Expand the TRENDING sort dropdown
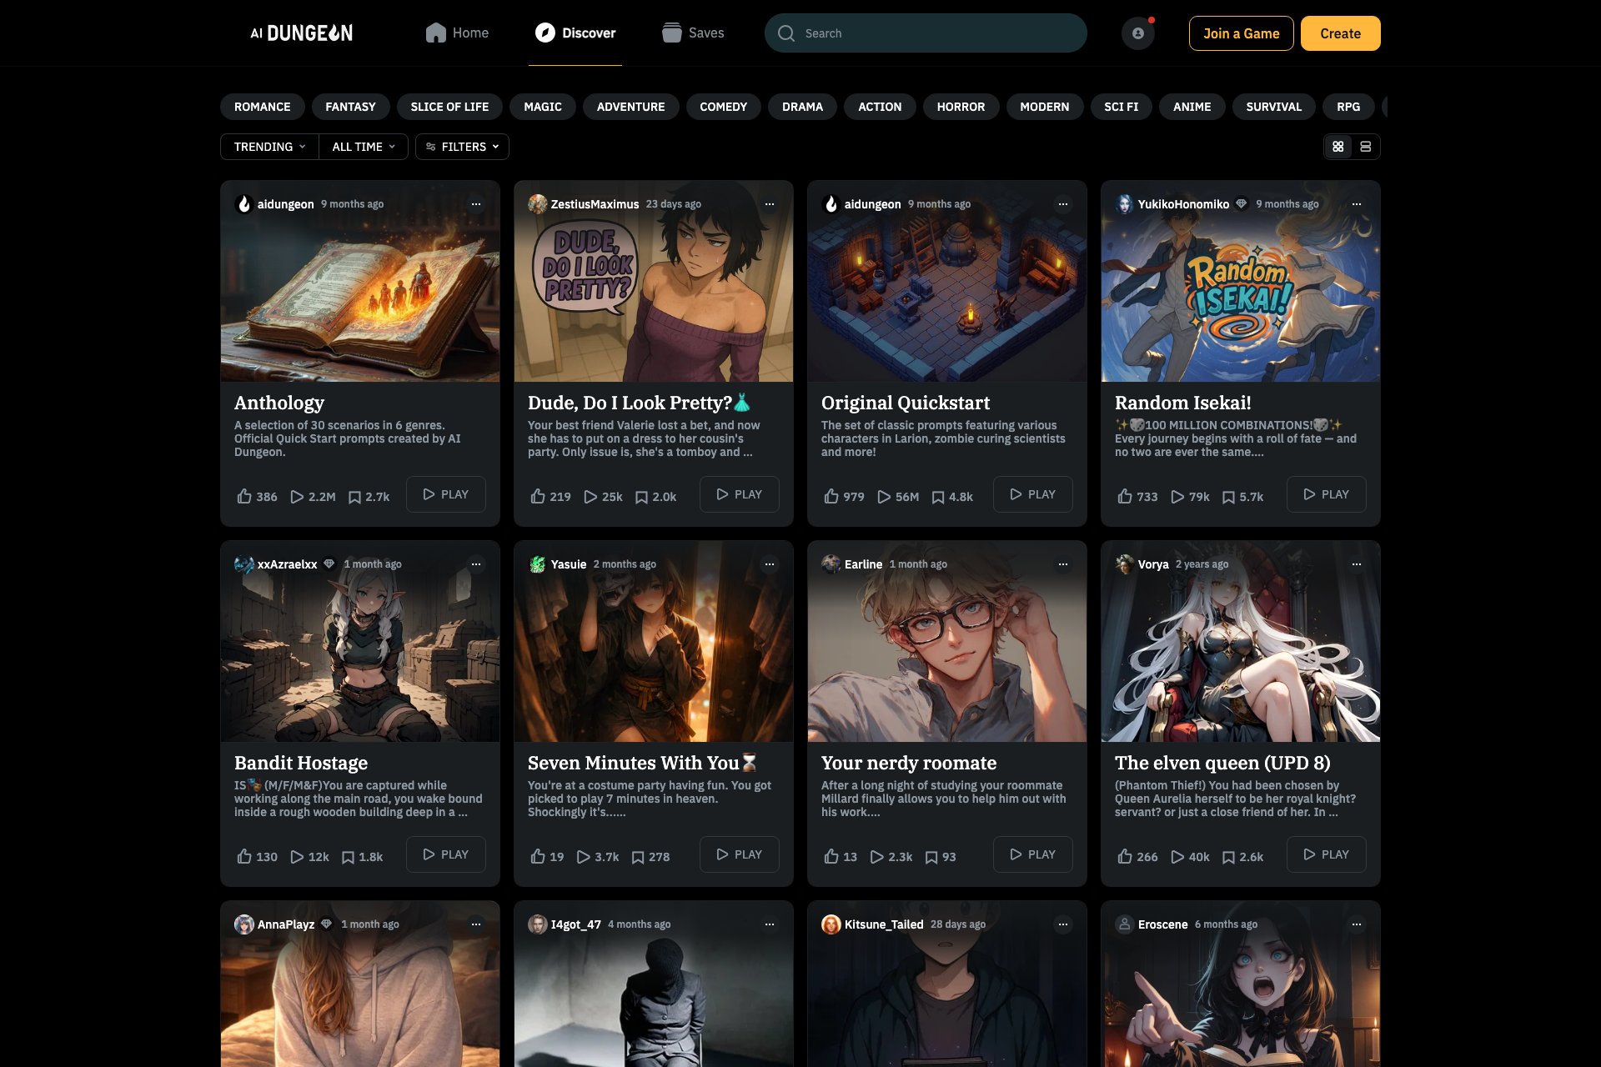Screen dimensions: 1601x1067 coord(269,147)
